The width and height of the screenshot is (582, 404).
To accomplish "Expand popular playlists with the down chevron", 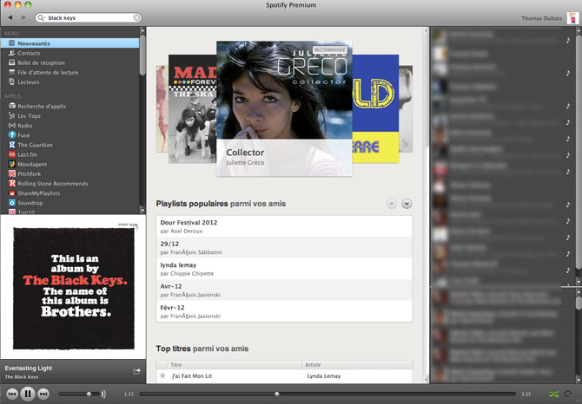I will pos(407,204).
